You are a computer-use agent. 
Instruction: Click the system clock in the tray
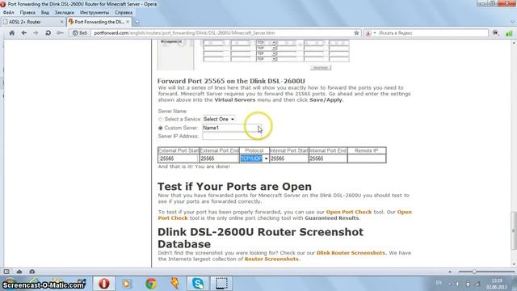point(497,284)
